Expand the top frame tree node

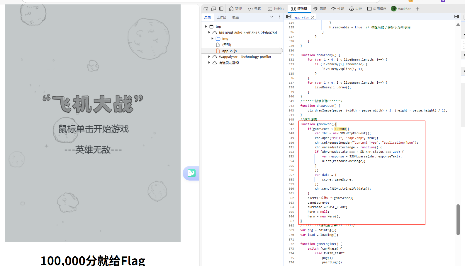(206, 27)
